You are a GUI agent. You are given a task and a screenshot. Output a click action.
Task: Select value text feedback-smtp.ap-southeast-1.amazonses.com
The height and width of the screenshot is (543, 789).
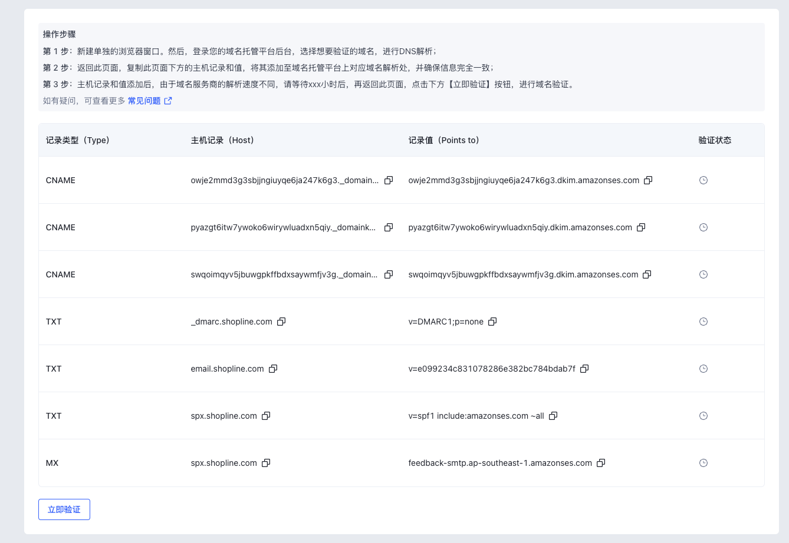point(500,463)
